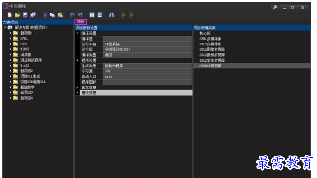Click the folder icon of SFML
The width and height of the screenshot is (317, 178).
click(x=16, y=38)
